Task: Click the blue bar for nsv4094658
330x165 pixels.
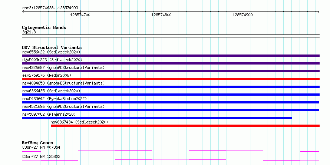Action: point(171,87)
